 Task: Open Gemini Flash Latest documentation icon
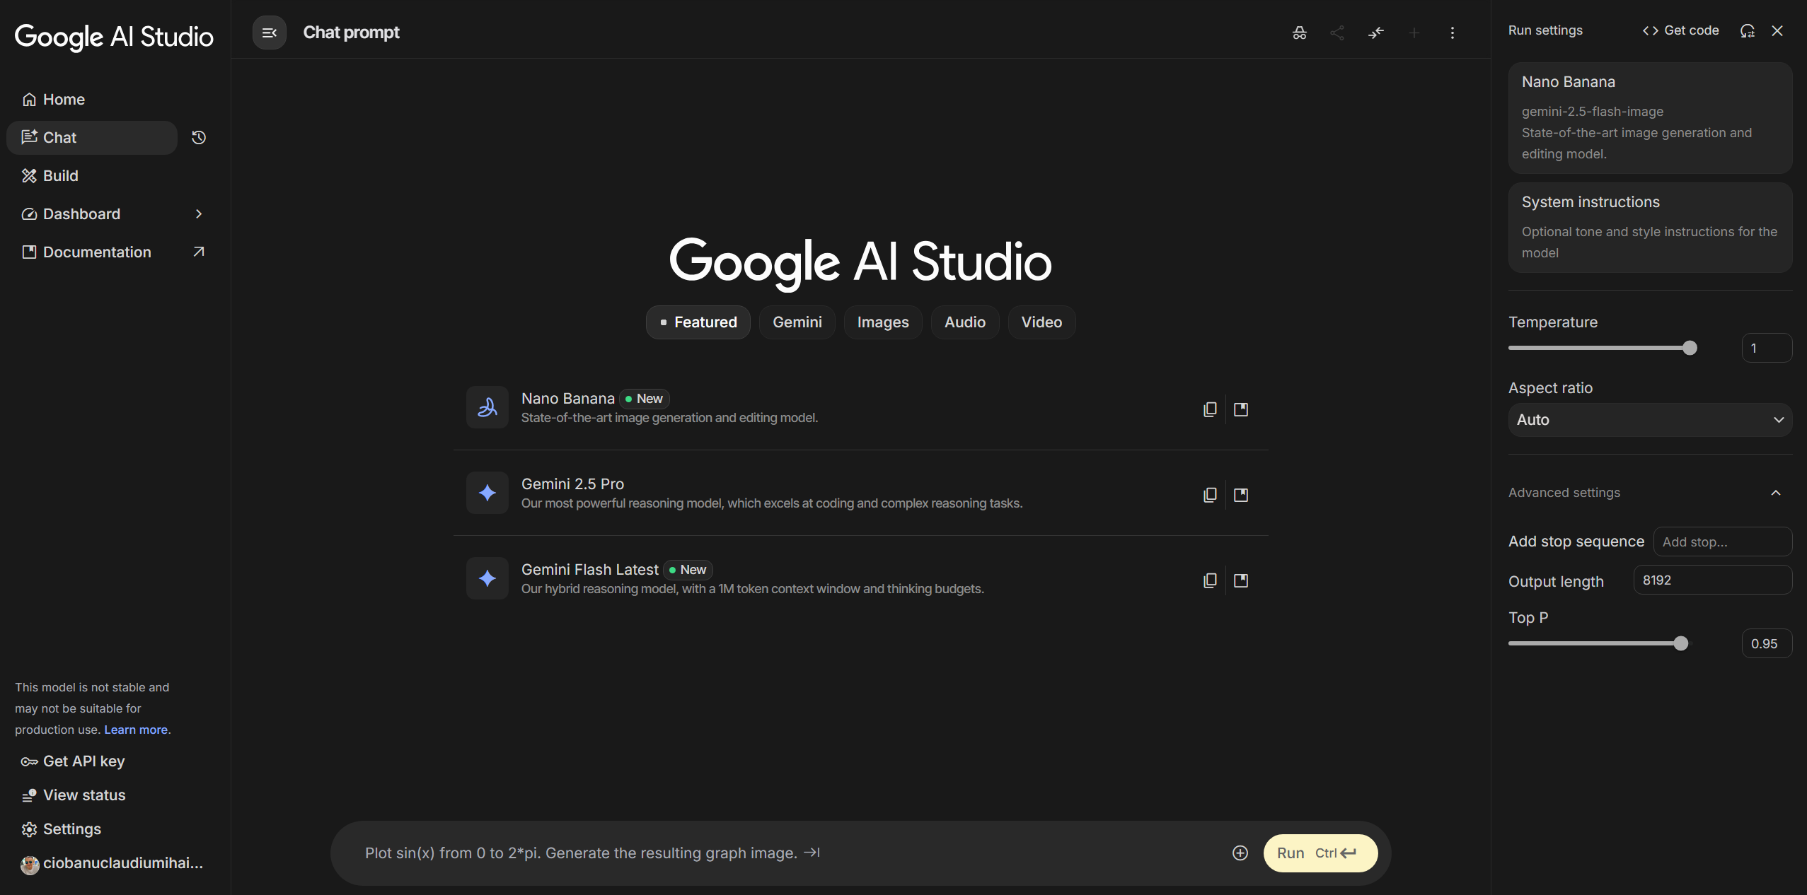1241,580
